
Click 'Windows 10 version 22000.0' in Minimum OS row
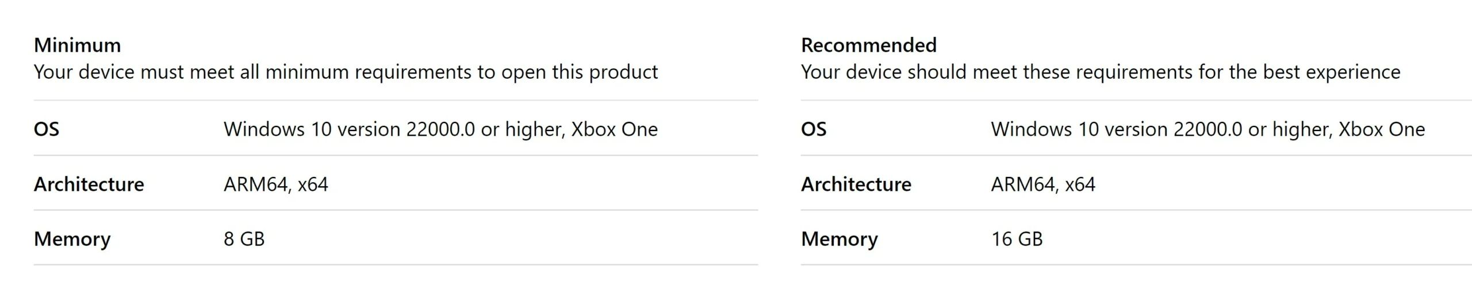[x=349, y=129]
